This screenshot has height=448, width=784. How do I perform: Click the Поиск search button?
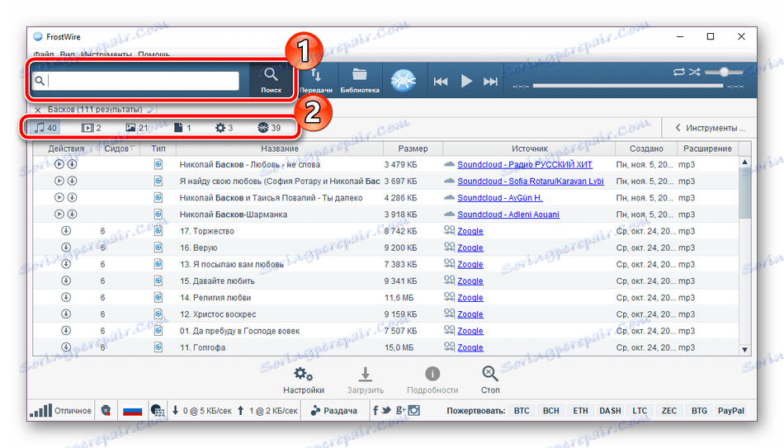pyautogui.click(x=271, y=81)
